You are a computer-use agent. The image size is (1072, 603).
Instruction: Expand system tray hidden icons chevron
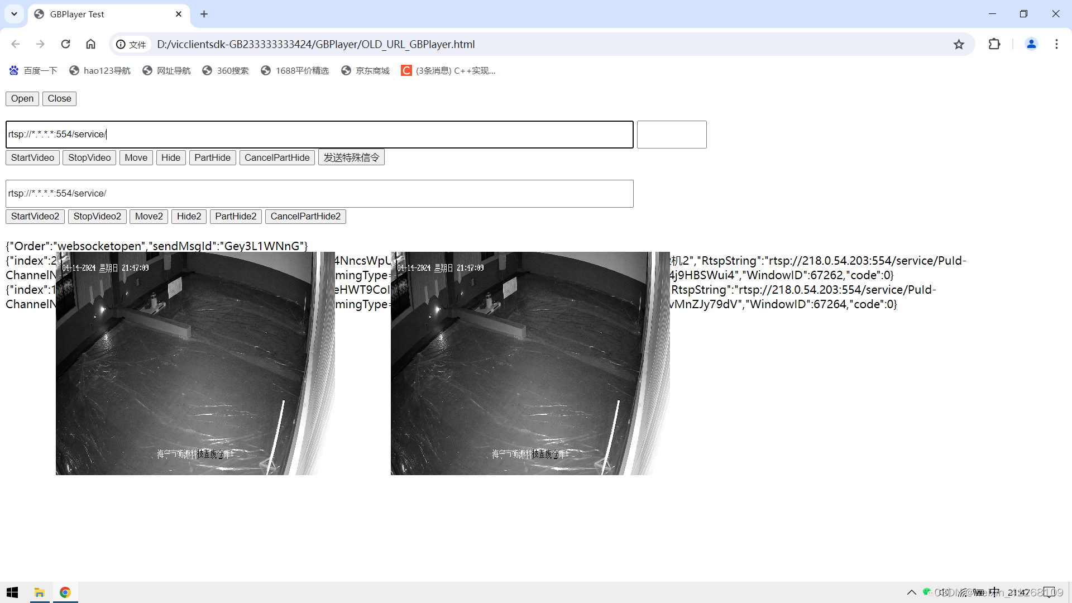click(912, 592)
